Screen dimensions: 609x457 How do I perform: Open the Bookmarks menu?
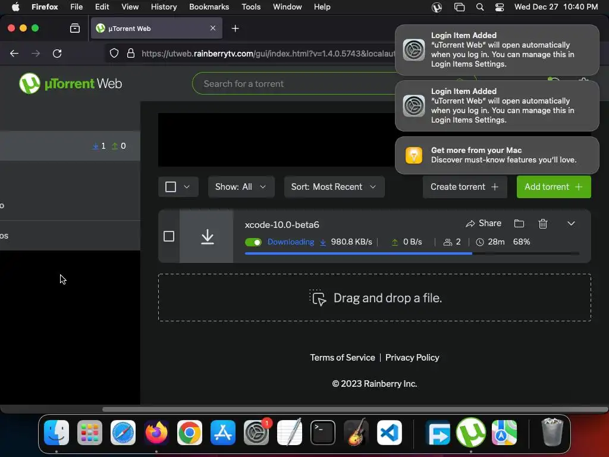point(209,7)
